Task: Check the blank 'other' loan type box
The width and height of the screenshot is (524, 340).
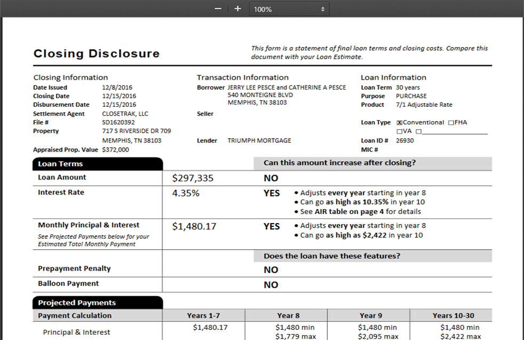Action: coord(418,131)
